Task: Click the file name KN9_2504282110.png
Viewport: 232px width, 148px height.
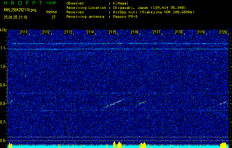Action: click(20, 10)
